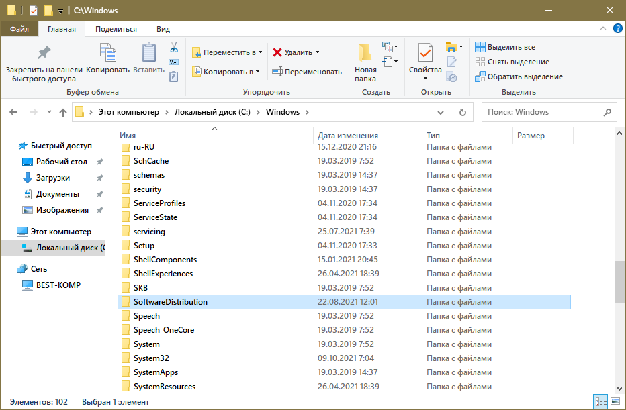
Task: Click the Cut scissors icon
Action: pos(173,48)
